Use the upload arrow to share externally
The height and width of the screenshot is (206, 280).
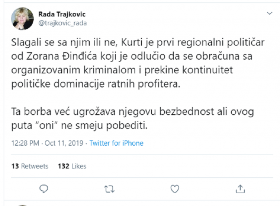240,189
